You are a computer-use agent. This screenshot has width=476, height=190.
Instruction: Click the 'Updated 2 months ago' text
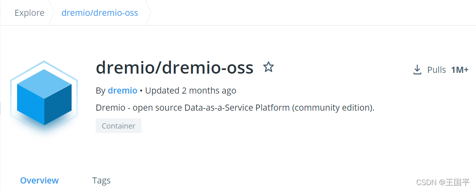coord(190,90)
